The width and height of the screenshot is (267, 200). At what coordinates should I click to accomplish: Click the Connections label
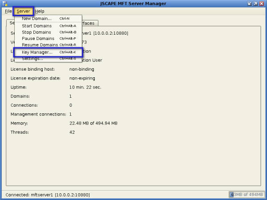(x=24, y=105)
